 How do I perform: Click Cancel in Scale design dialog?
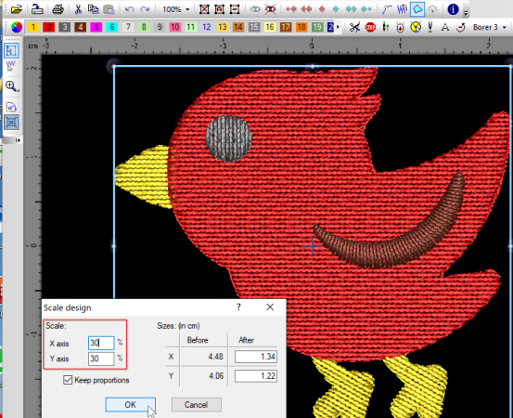point(197,405)
